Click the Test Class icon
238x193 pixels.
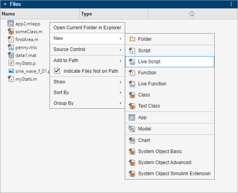132,106
